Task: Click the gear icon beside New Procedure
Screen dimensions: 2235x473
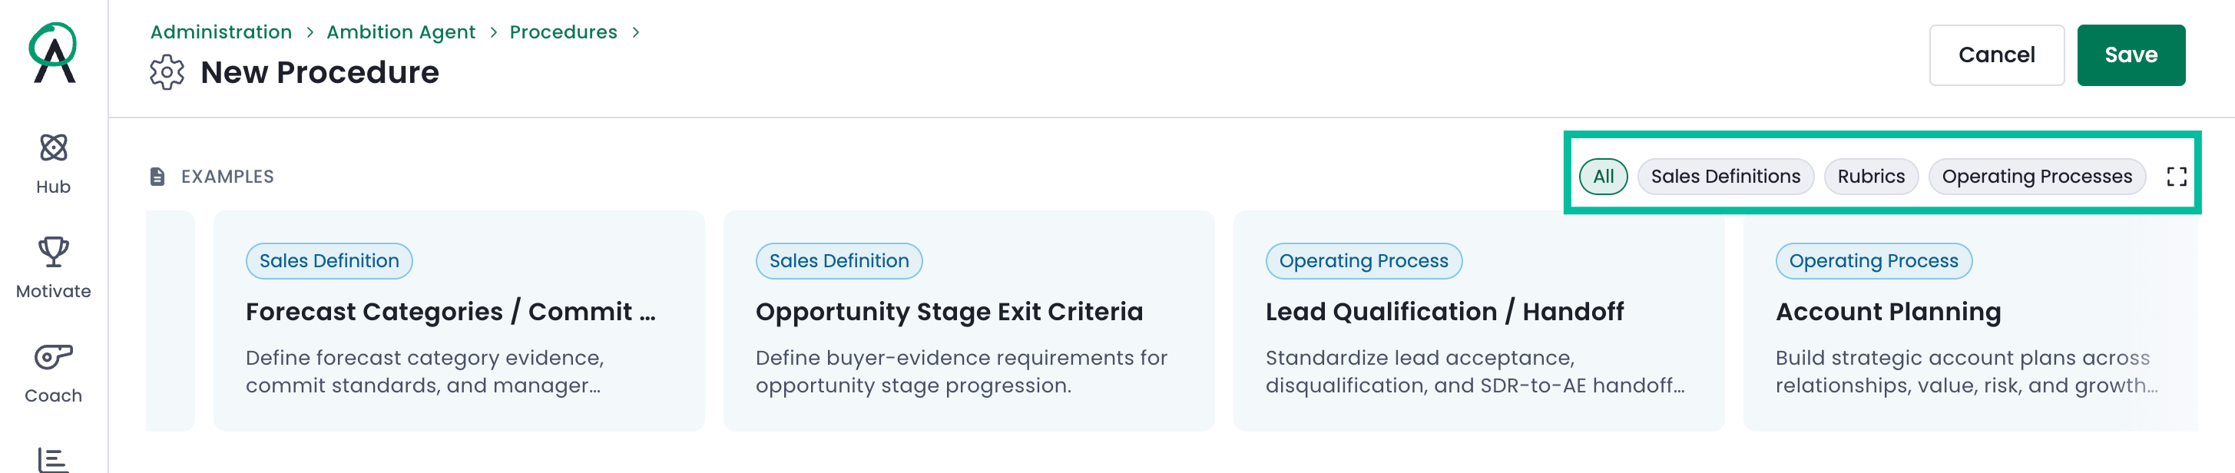Action: point(167,73)
